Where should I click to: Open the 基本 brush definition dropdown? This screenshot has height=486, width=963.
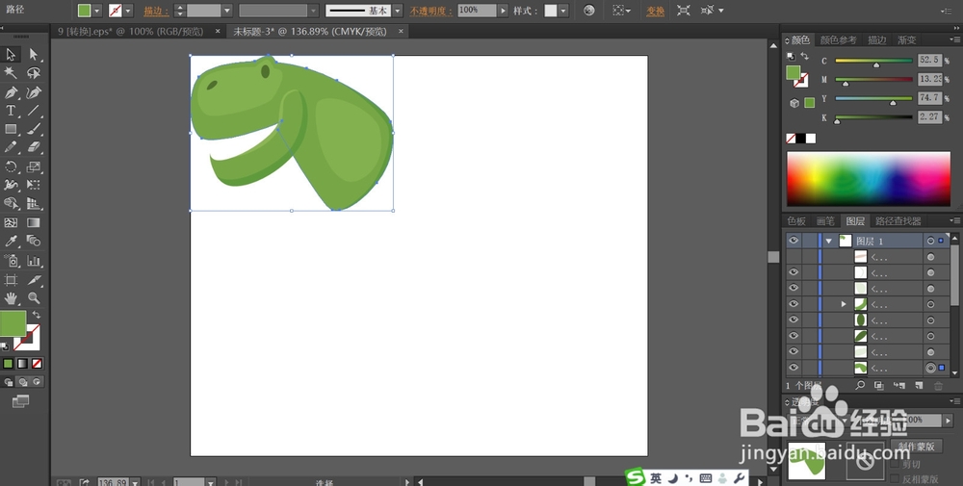pos(398,11)
